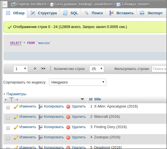Open the column header dropdown triangle

coord(82,99)
